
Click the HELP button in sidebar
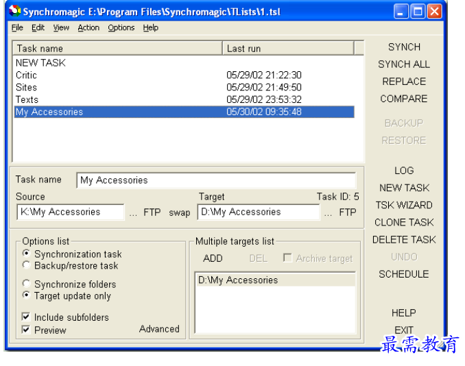point(404,313)
